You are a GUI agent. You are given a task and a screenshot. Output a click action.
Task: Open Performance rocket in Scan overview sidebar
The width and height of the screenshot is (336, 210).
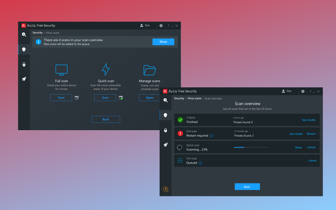pos(165,145)
